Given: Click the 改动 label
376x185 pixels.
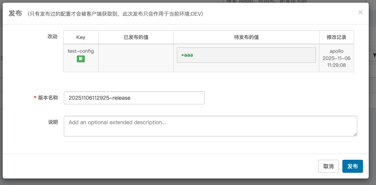Looking at the screenshot, I should tap(52, 37).
